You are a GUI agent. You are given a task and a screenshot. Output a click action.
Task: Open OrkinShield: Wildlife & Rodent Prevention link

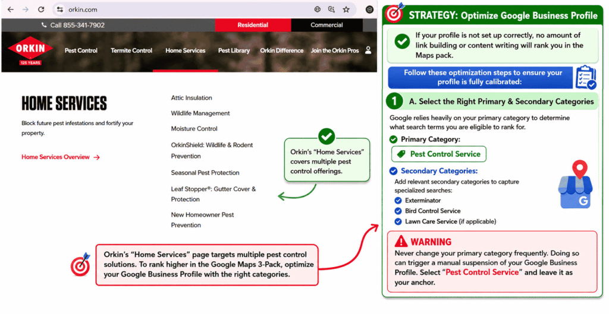[212, 150]
